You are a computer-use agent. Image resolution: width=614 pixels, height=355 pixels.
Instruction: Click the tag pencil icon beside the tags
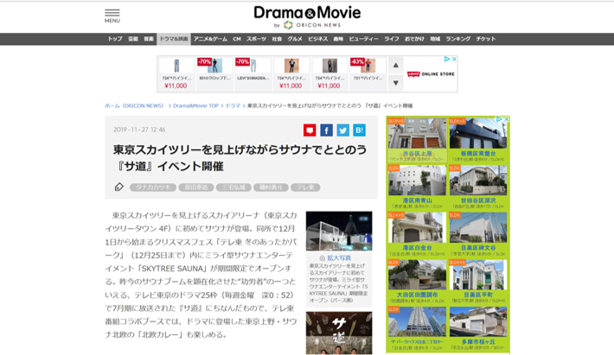tap(119, 187)
